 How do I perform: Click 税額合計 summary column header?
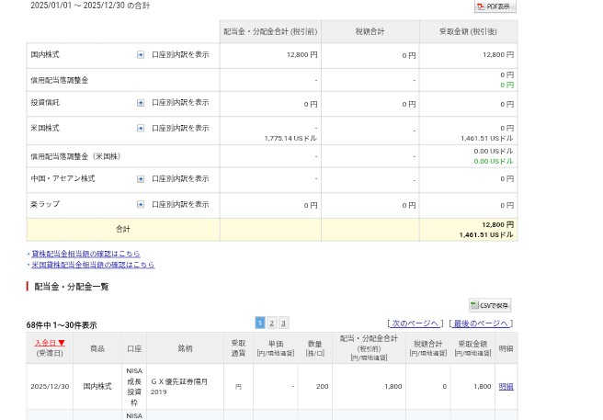(x=370, y=31)
